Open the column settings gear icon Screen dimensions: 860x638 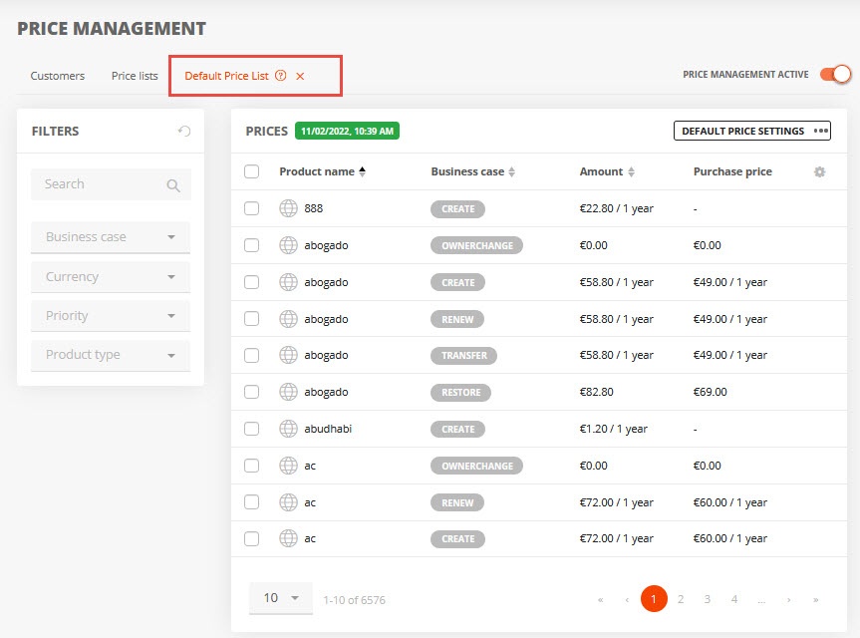819,171
